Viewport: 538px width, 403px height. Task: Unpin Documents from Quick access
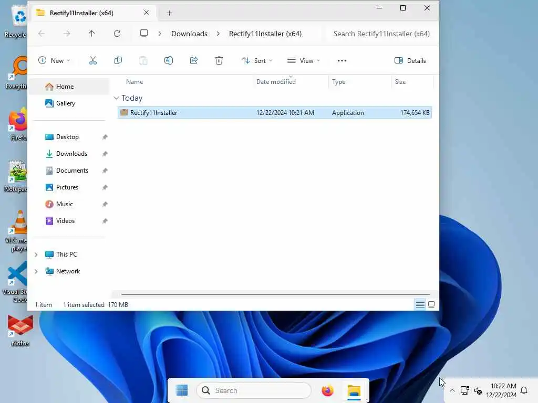coord(105,171)
